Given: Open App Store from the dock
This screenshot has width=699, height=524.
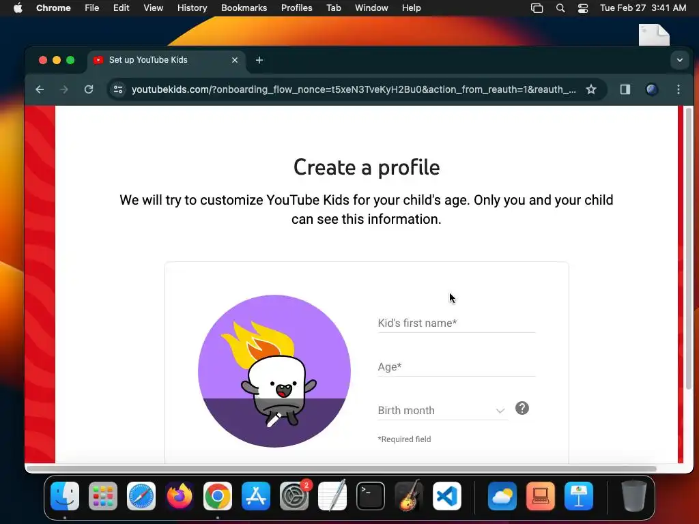Looking at the screenshot, I should tap(256, 496).
